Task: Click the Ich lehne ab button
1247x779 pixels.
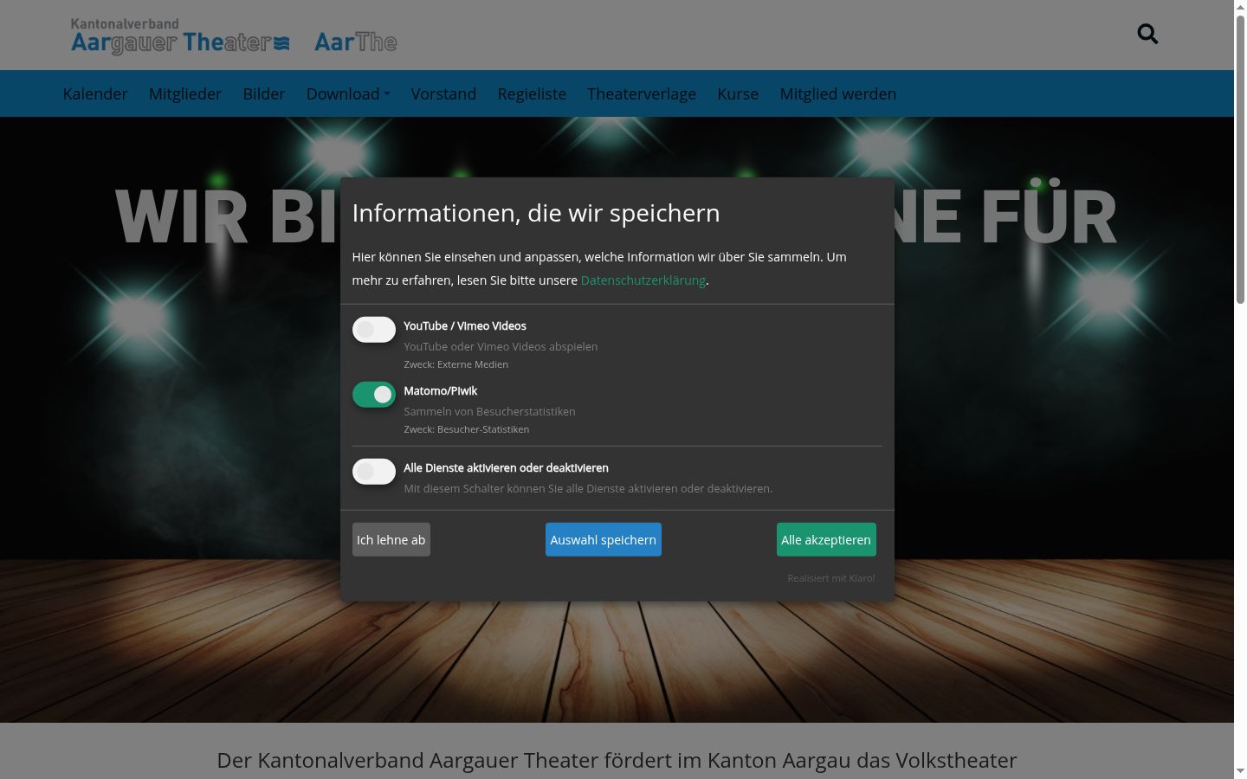Action: pyautogui.click(x=391, y=539)
